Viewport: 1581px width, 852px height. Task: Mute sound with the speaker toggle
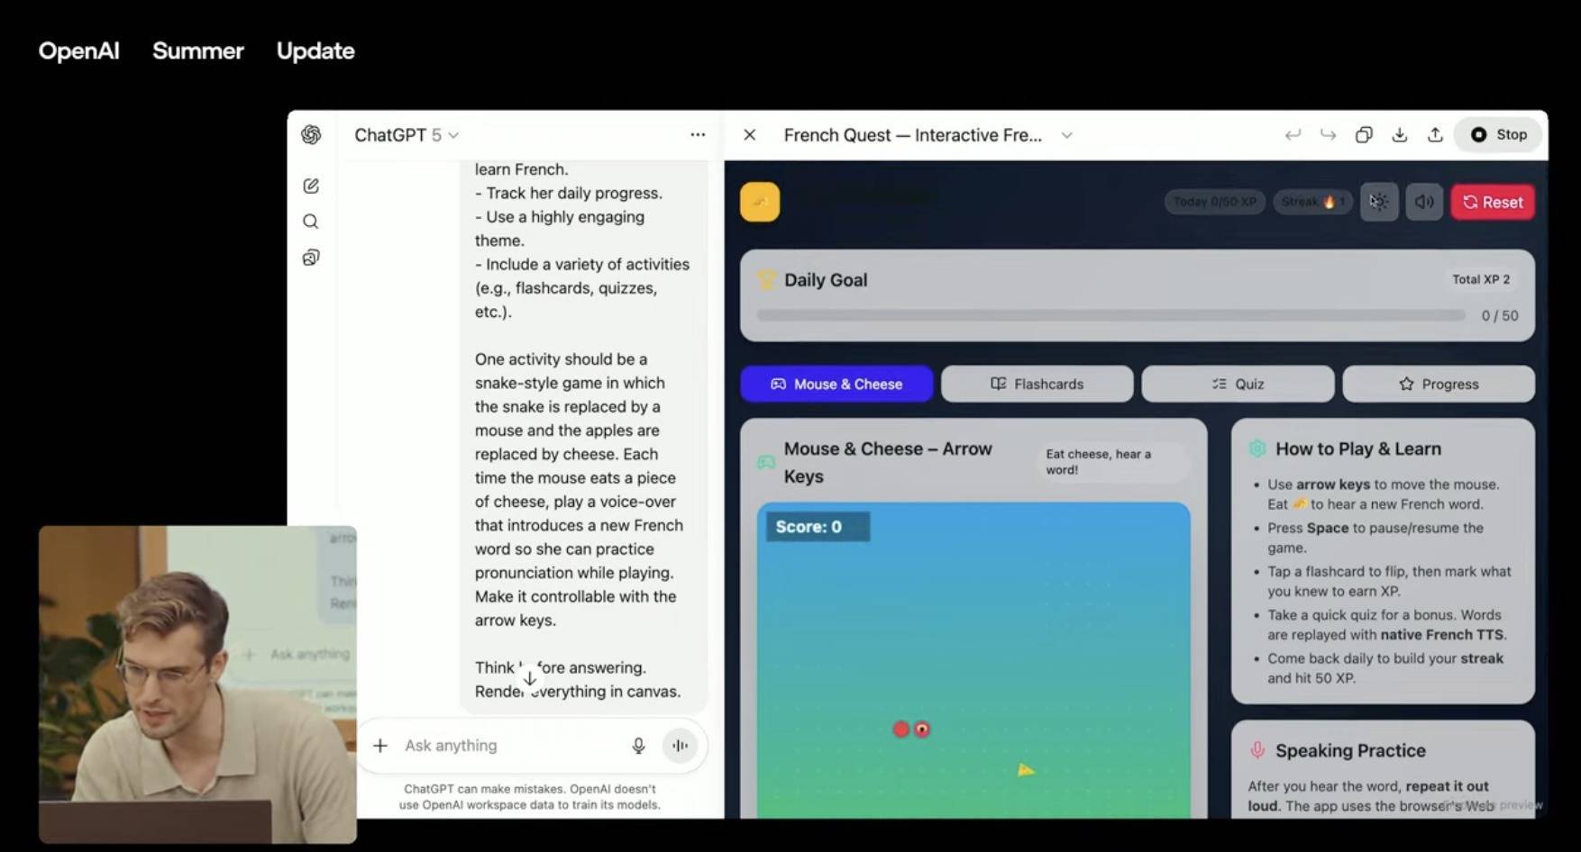1424,202
